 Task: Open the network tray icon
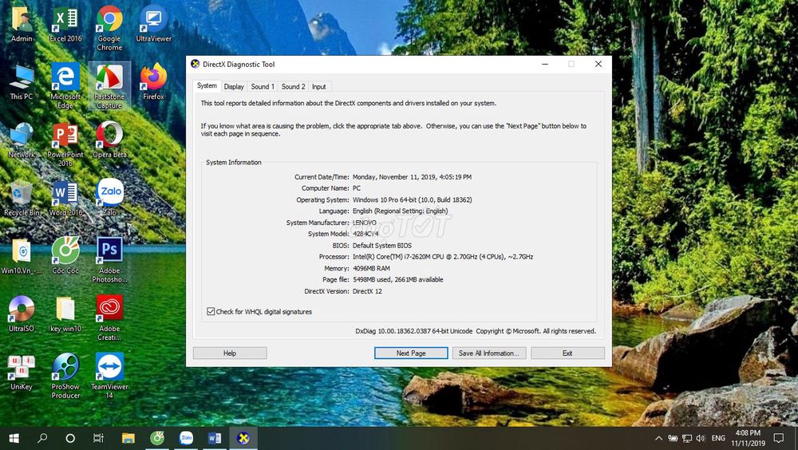point(687,438)
